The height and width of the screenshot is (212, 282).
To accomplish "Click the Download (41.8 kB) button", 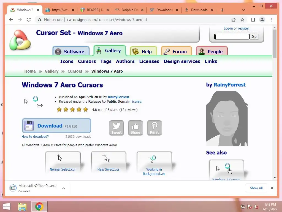I will click(x=56, y=126).
